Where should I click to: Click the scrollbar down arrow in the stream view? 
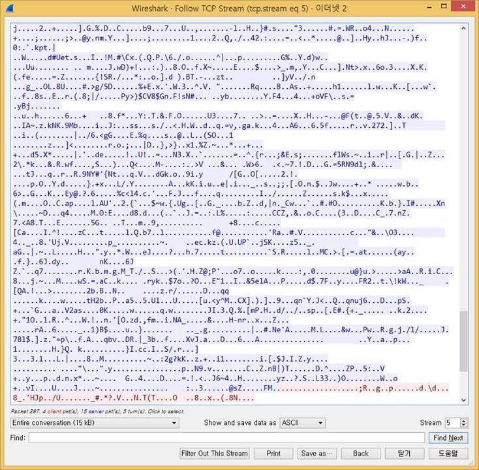click(463, 401)
